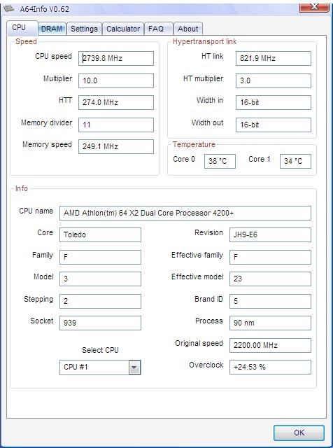Expand the Select CPU dropdown arrow
The image size is (333, 448).
(x=134, y=367)
